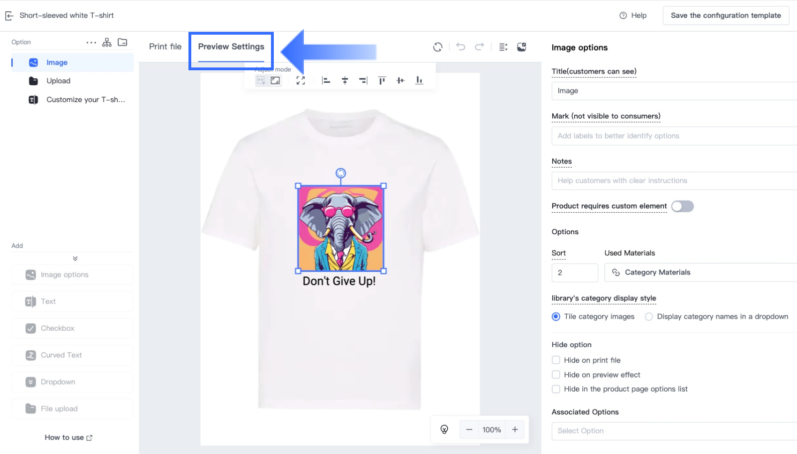Image resolution: width=797 pixels, height=454 pixels.
Task: Check Hide on preview effect
Action: [556, 375]
